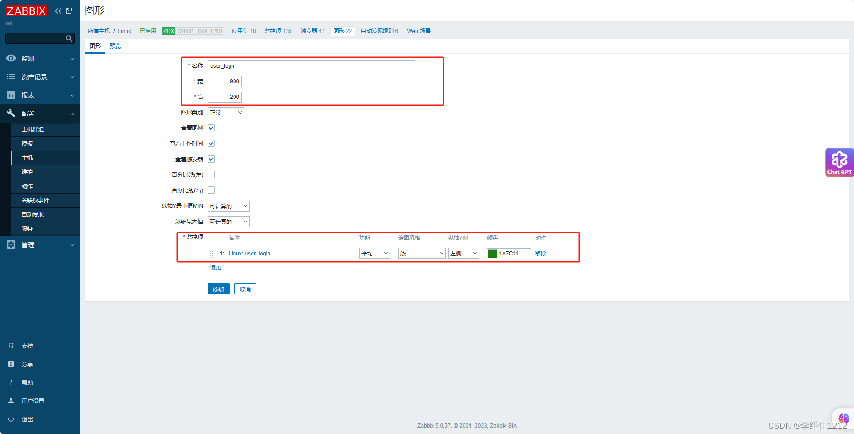Open the 功能 dropdown showing 平均
Image resolution: width=854 pixels, height=434 pixels.
click(375, 253)
